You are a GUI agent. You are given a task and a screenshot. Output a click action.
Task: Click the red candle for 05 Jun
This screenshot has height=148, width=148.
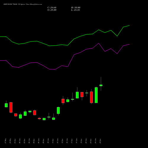(35, 113)
